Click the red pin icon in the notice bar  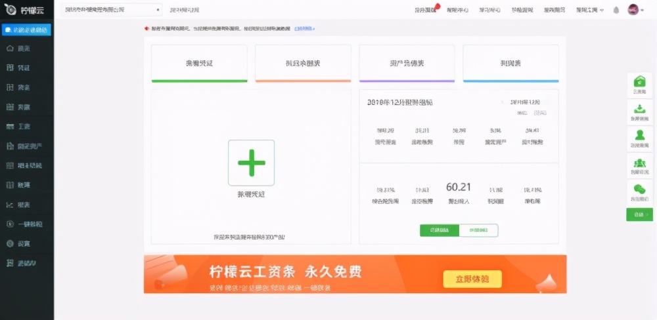click(x=147, y=28)
